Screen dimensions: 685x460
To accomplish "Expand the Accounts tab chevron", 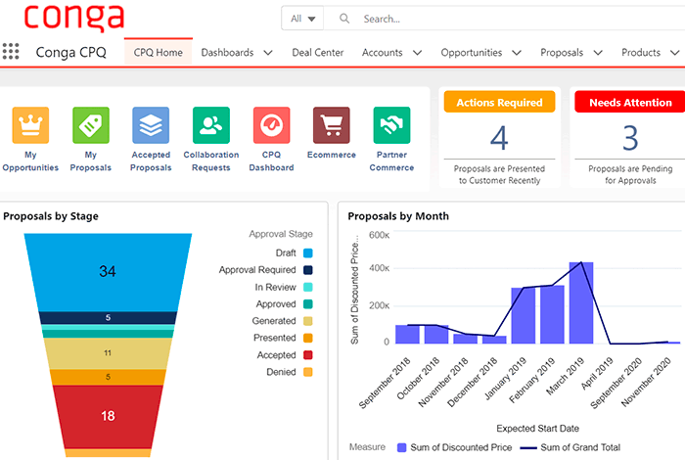I will pos(418,53).
